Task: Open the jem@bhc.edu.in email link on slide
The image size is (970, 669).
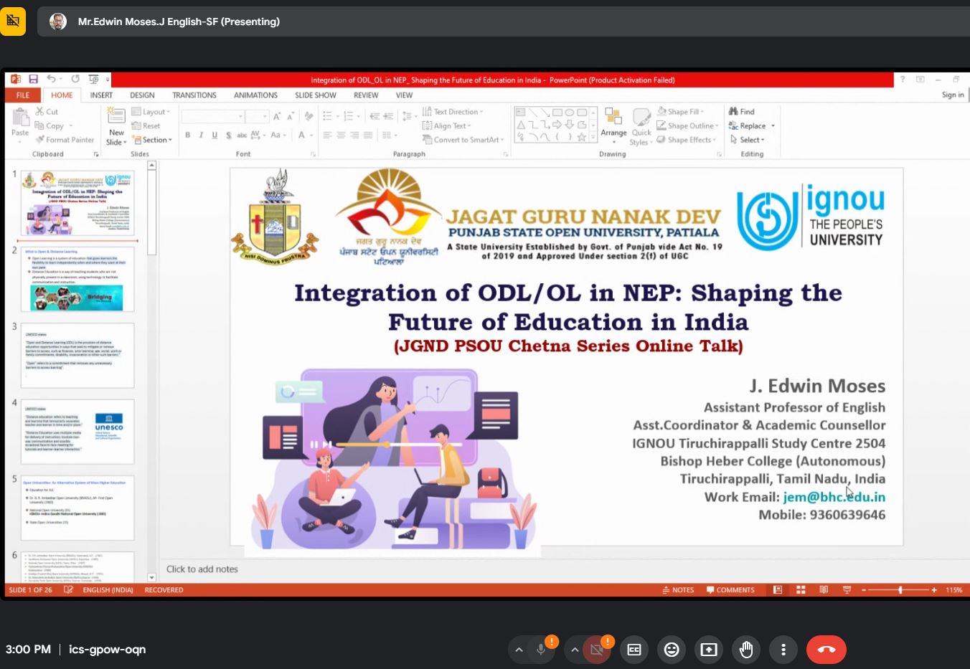Action: (x=834, y=497)
